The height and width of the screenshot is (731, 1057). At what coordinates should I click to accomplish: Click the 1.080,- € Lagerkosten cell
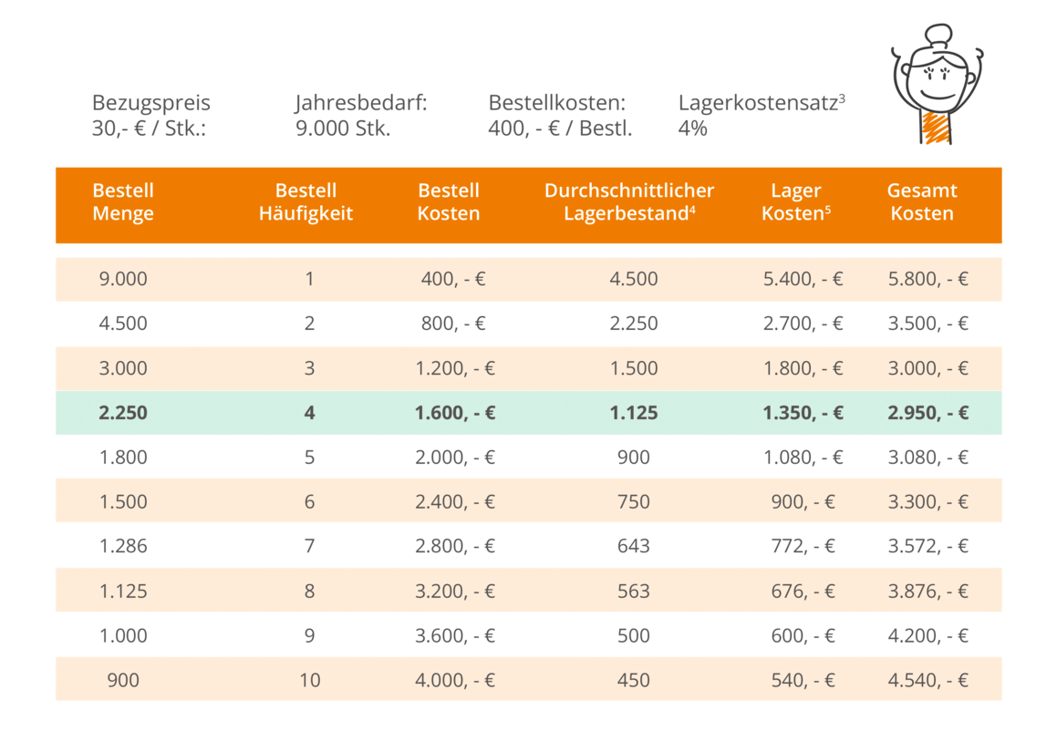click(803, 458)
